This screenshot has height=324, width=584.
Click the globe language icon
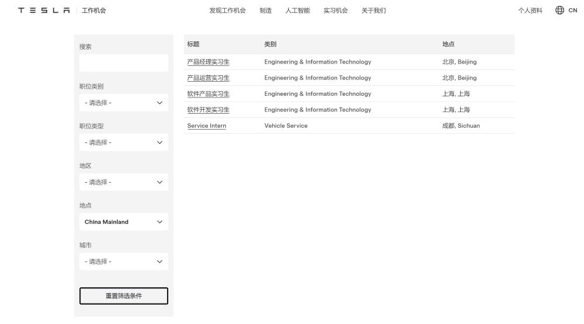(559, 10)
